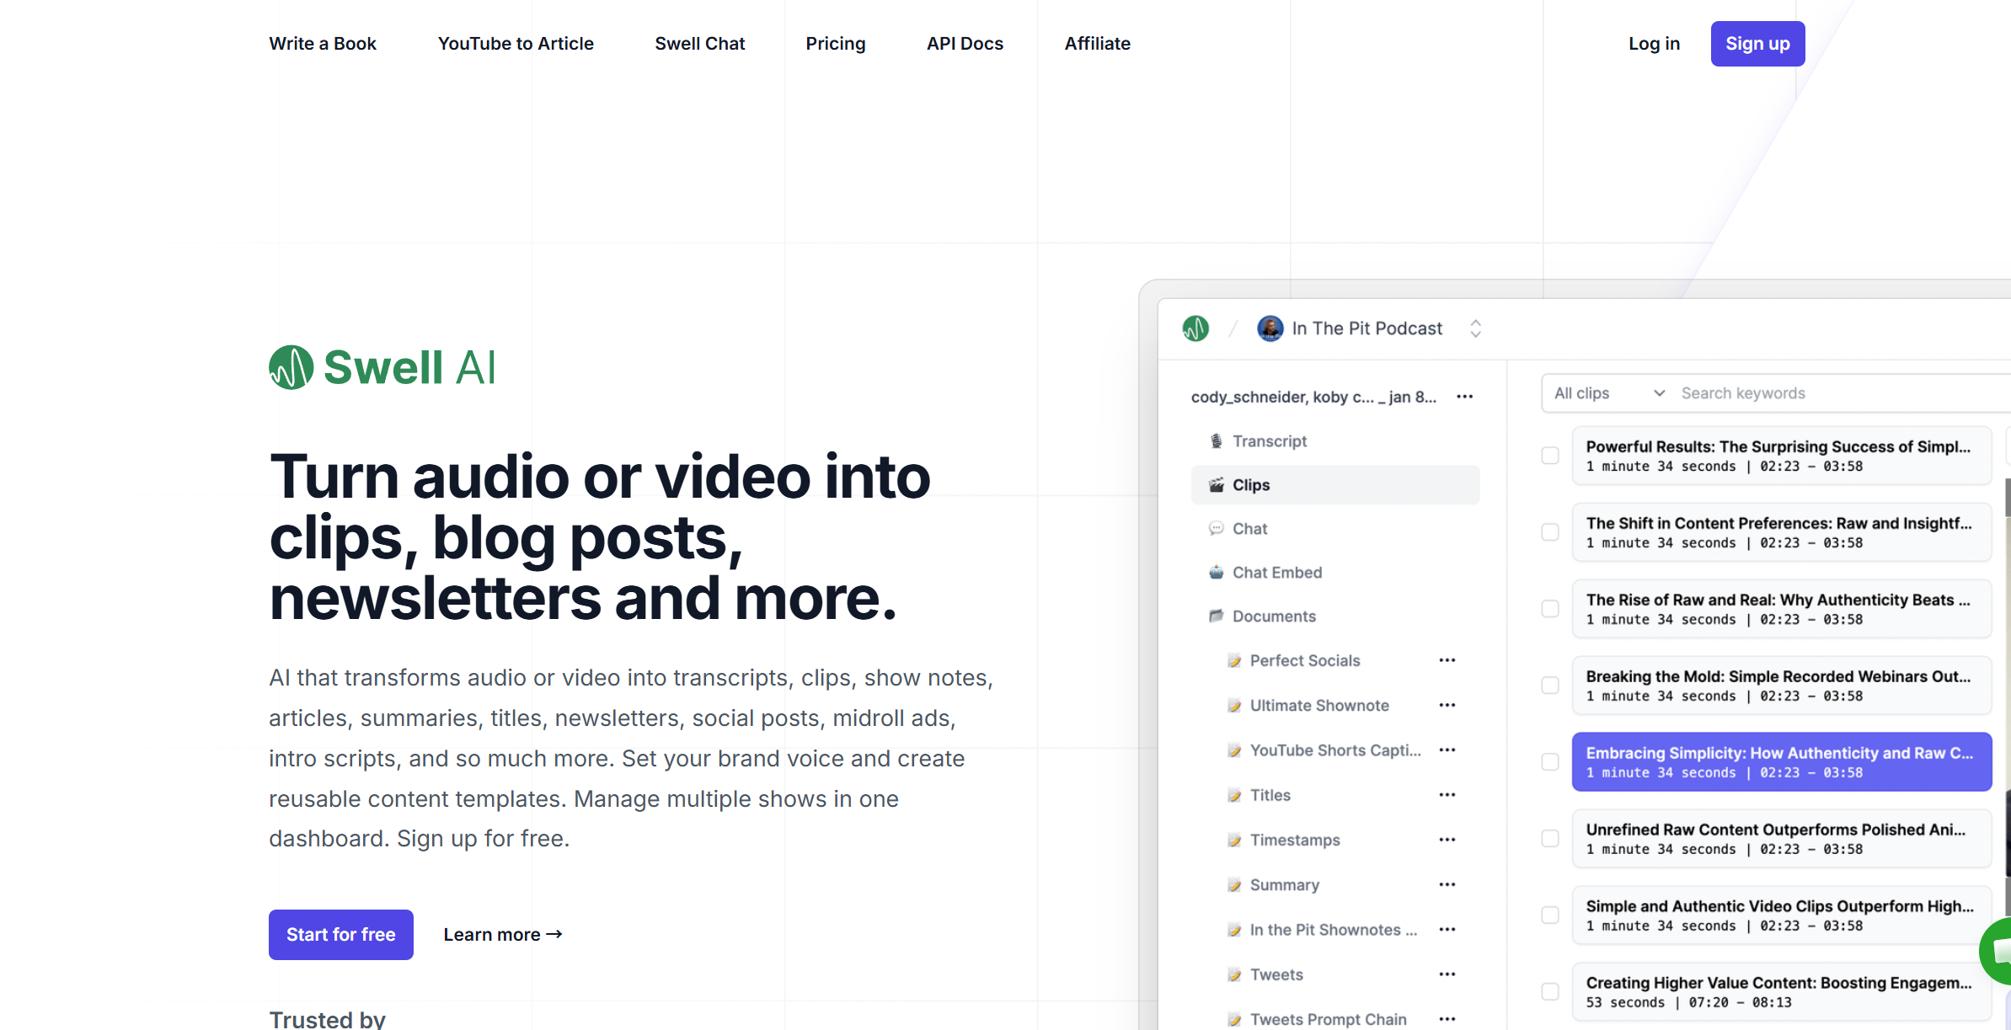Viewport: 2011px width, 1030px height.
Task: Click the YouTube Shorts Caption memo icon
Action: coord(1234,750)
